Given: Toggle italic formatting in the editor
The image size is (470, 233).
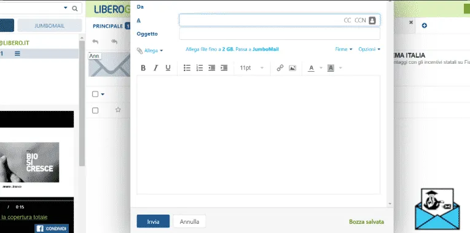Looking at the screenshot, I should point(155,68).
